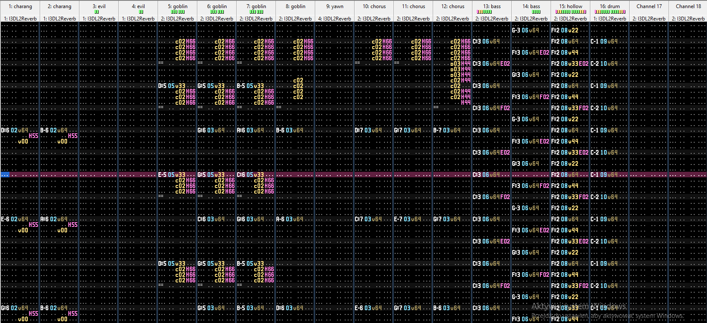The height and width of the screenshot is (323, 707).
Task: Select 'B-6 03 v64' note in chorus channel 12
Action: (x=447, y=308)
